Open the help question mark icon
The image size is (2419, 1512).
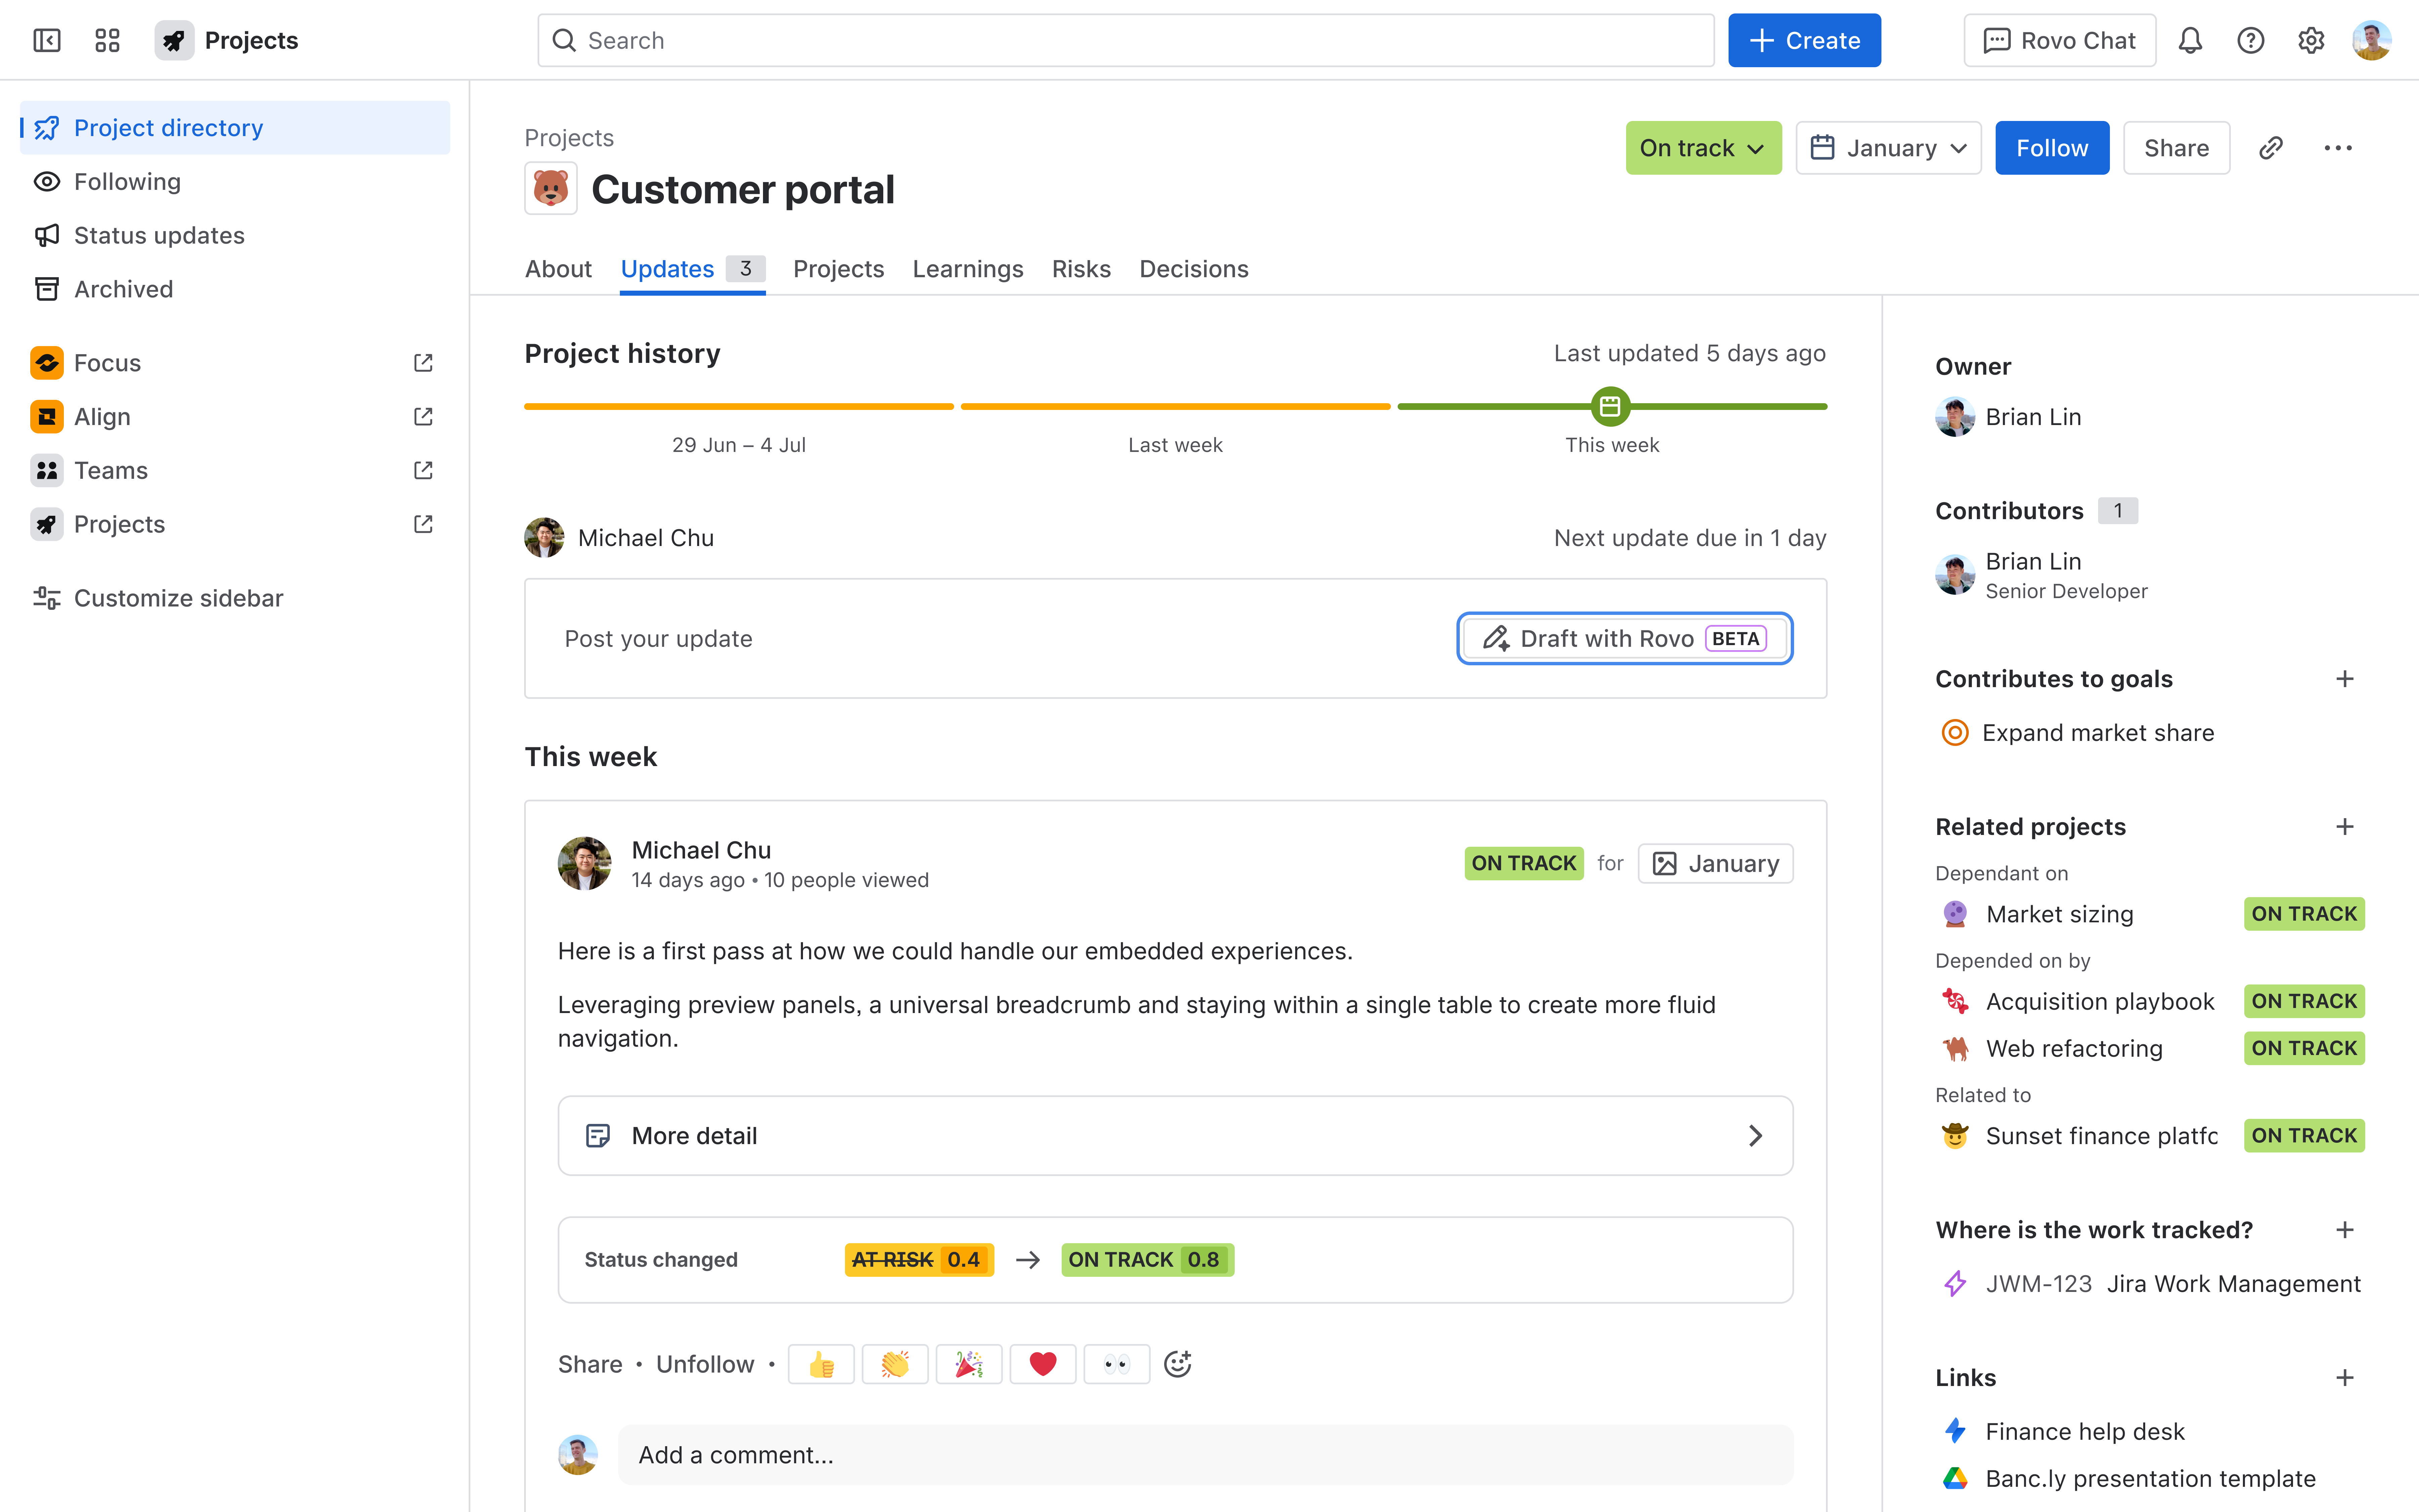click(2250, 40)
